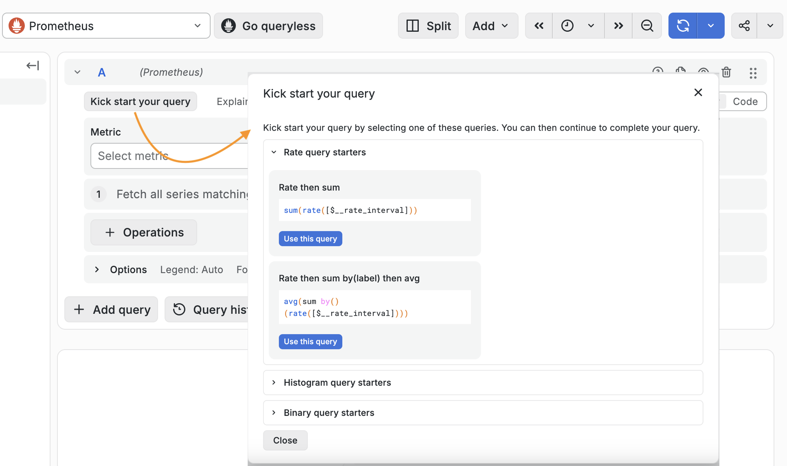Shift time range forward with double-right arrows
This screenshot has height=466, width=787.
pyautogui.click(x=618, y=26)
